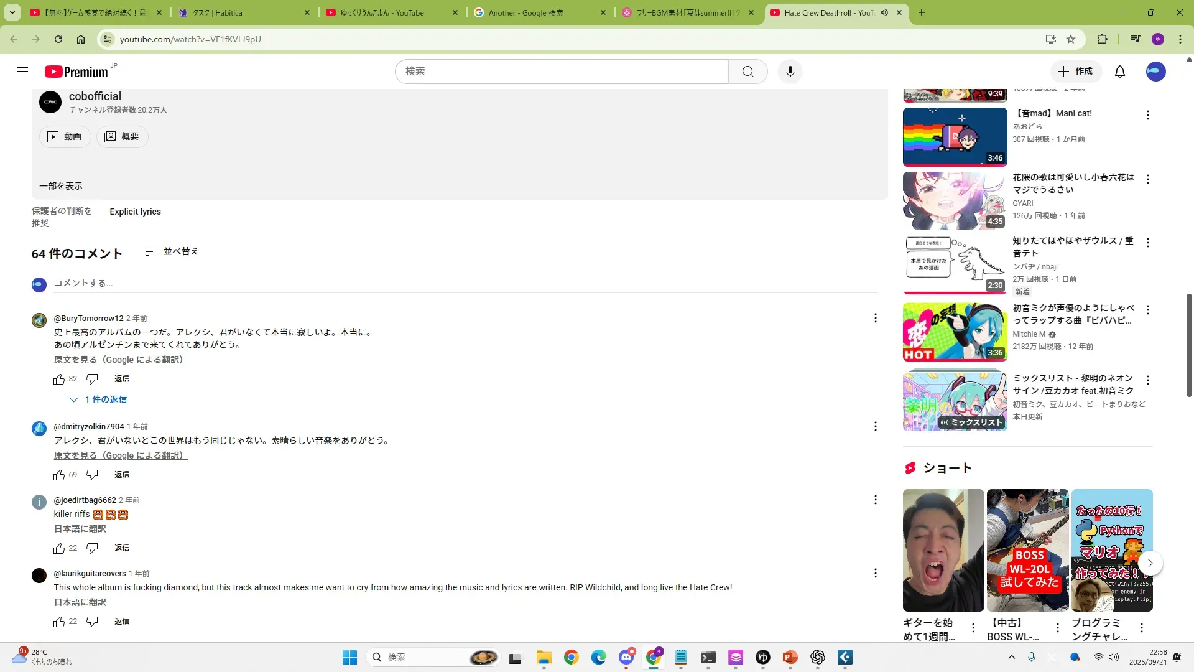This screenshot has width=1194, height=672.
Task: Open the notifications bell
Action: 1119,72
